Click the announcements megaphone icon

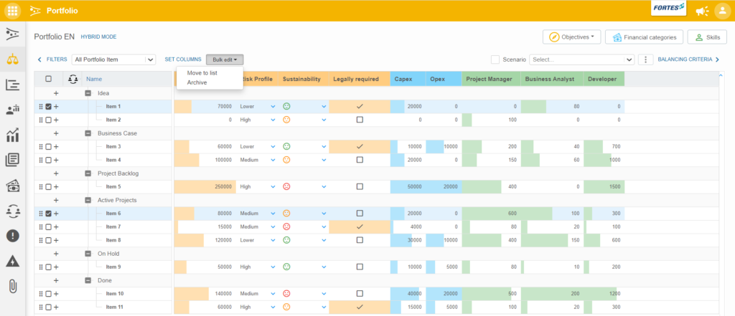(702, 11)
